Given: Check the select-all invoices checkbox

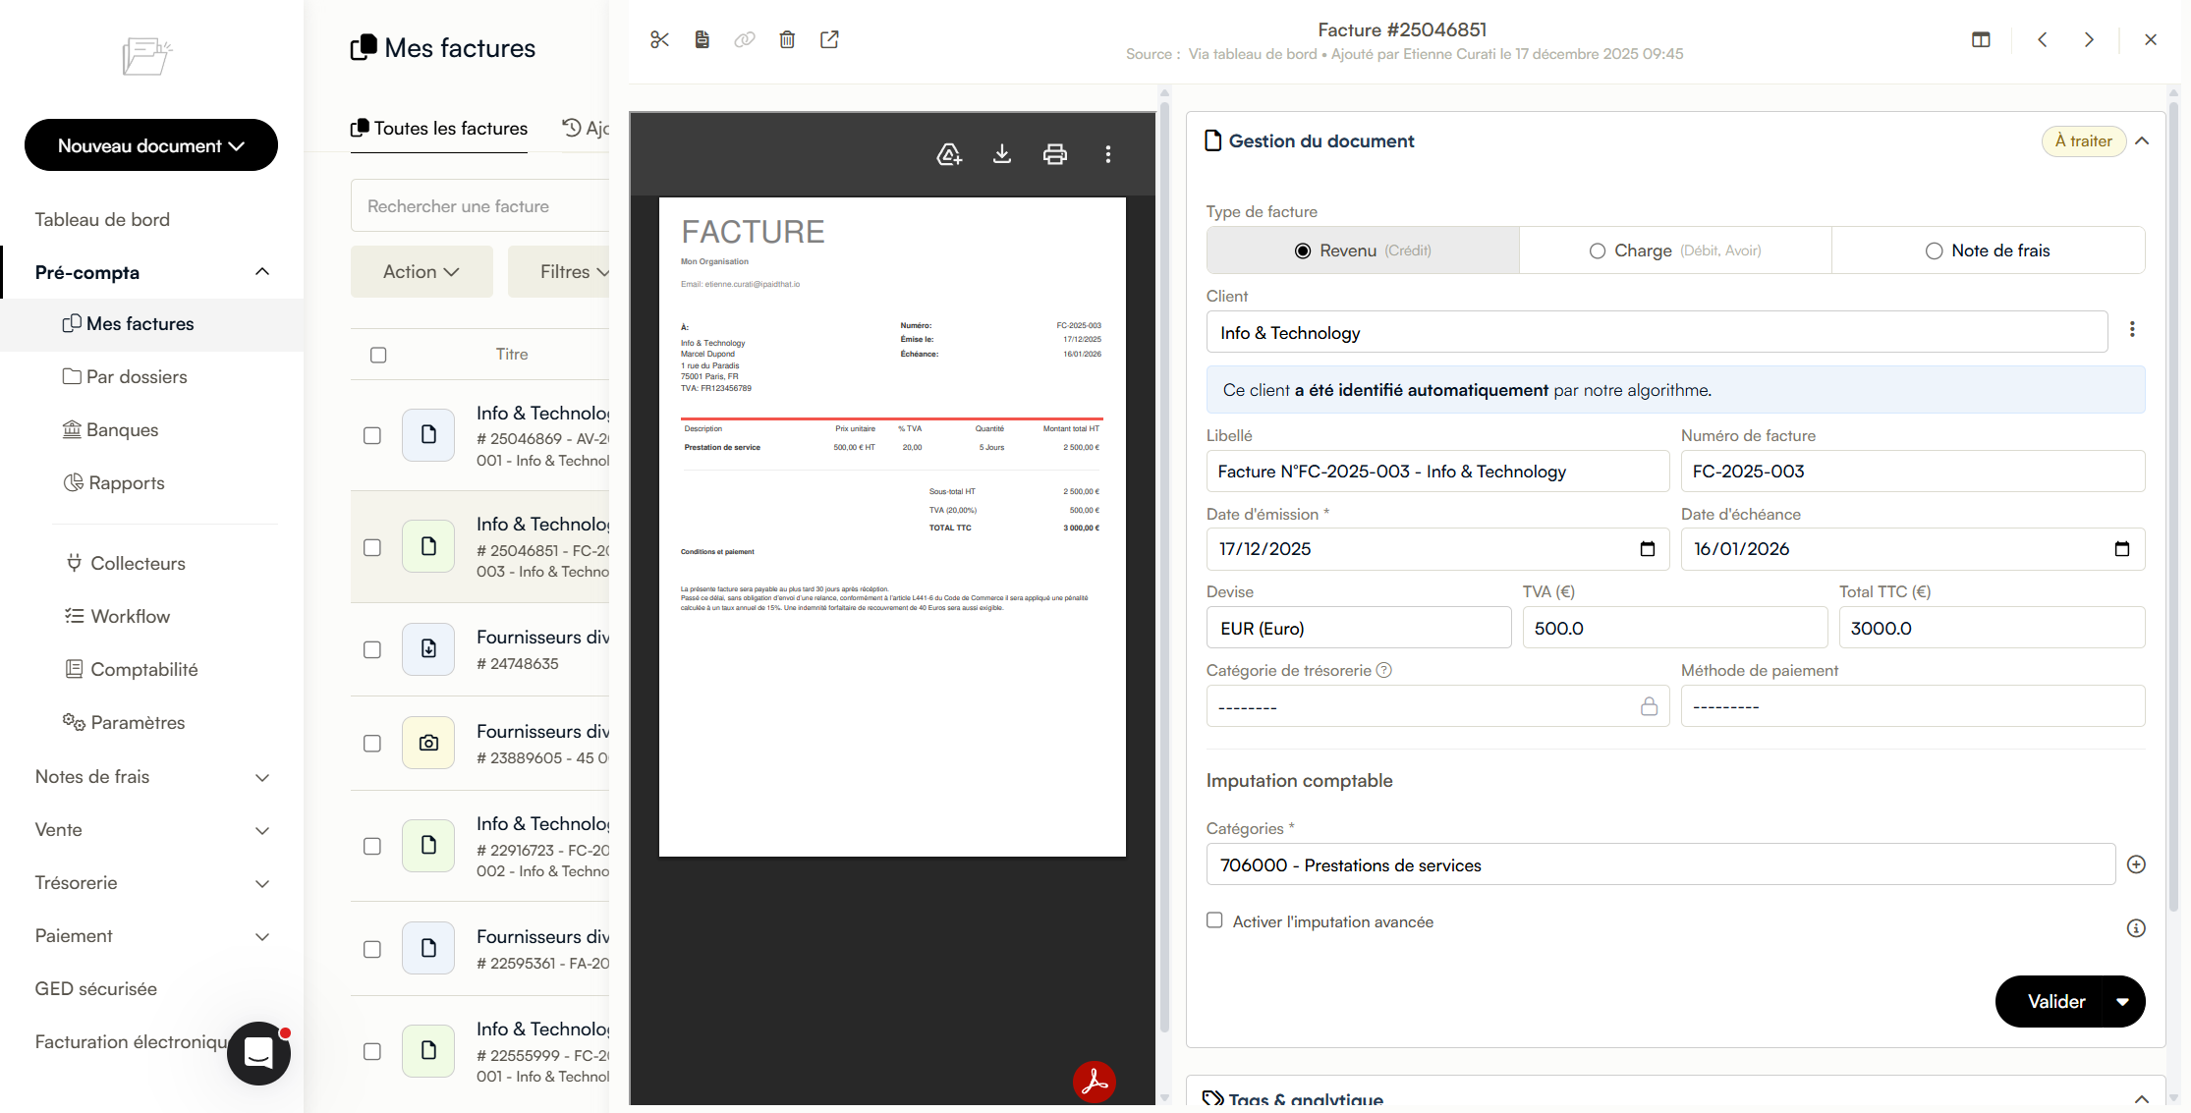Looking at the screenshot, I should [378, 355].
